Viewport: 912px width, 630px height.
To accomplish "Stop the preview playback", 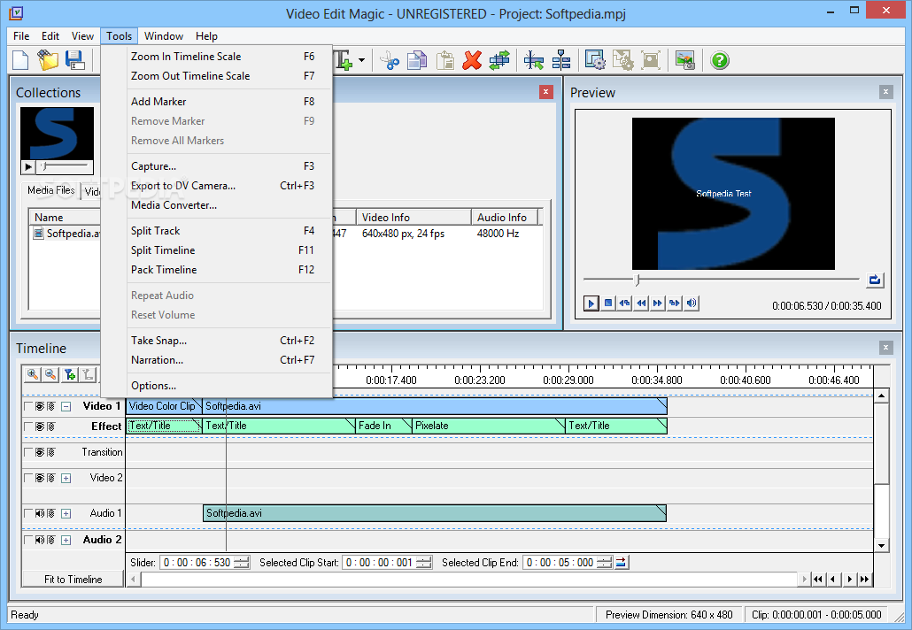I will (607, 303).
